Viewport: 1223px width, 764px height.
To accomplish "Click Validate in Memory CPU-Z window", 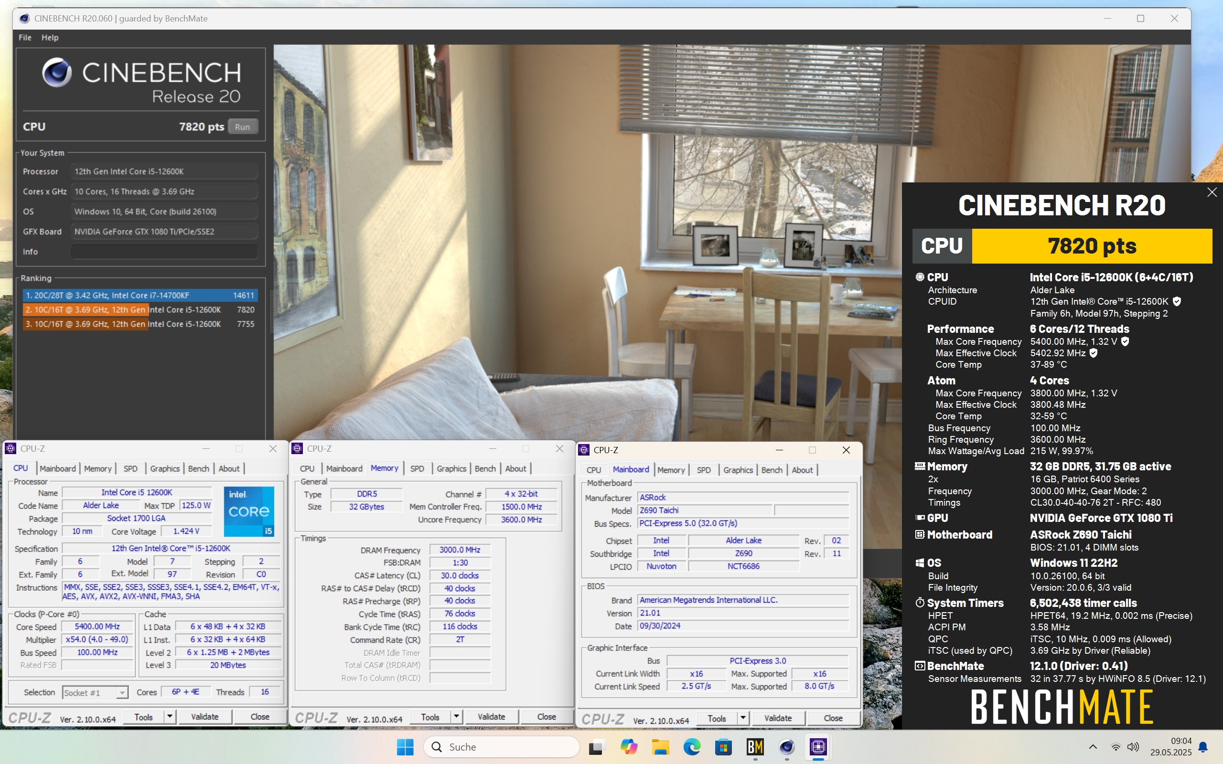I will (x=491, y=717).
